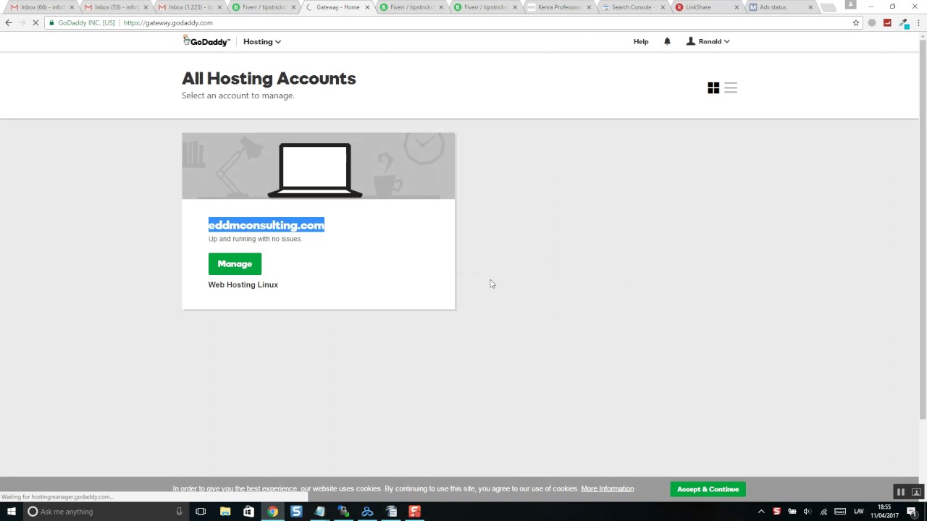Click the picture icon beside the pause icon

pos(916,492)
